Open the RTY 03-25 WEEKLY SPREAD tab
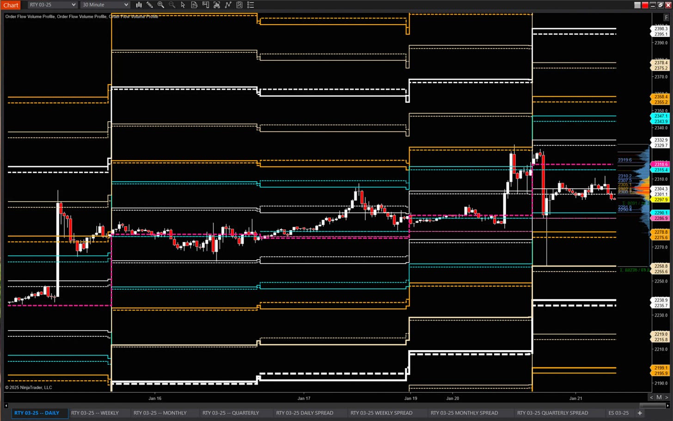673x421 pixels. [x=381, y=413]
